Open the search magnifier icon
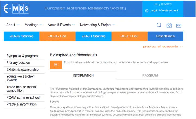 point(159,25)
